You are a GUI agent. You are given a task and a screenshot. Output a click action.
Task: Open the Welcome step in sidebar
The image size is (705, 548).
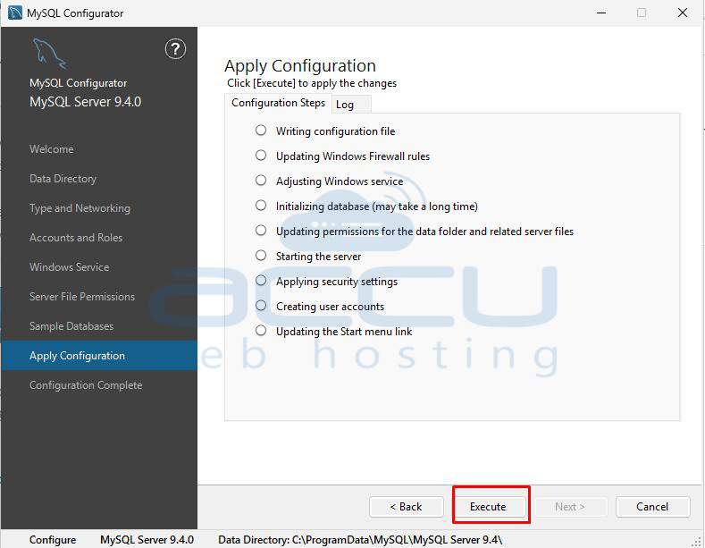pos(52,149)
